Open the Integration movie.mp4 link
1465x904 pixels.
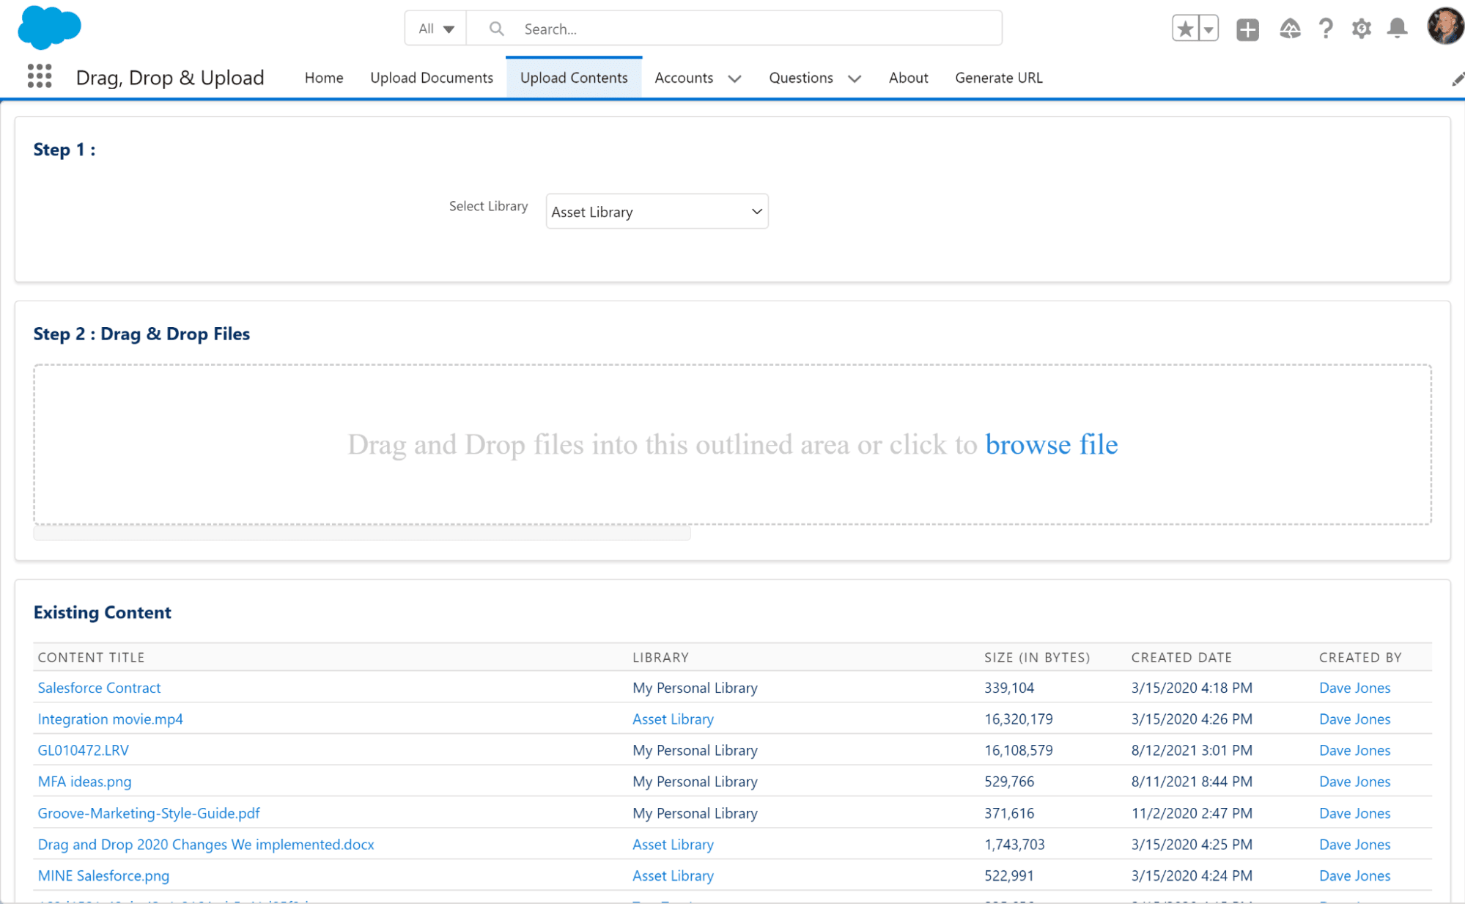111,719
